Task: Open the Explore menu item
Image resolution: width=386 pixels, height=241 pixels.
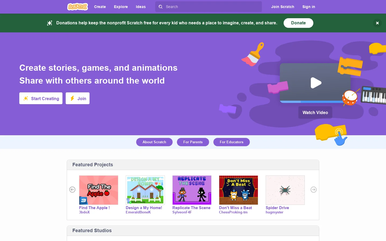Action: (121, 7)
